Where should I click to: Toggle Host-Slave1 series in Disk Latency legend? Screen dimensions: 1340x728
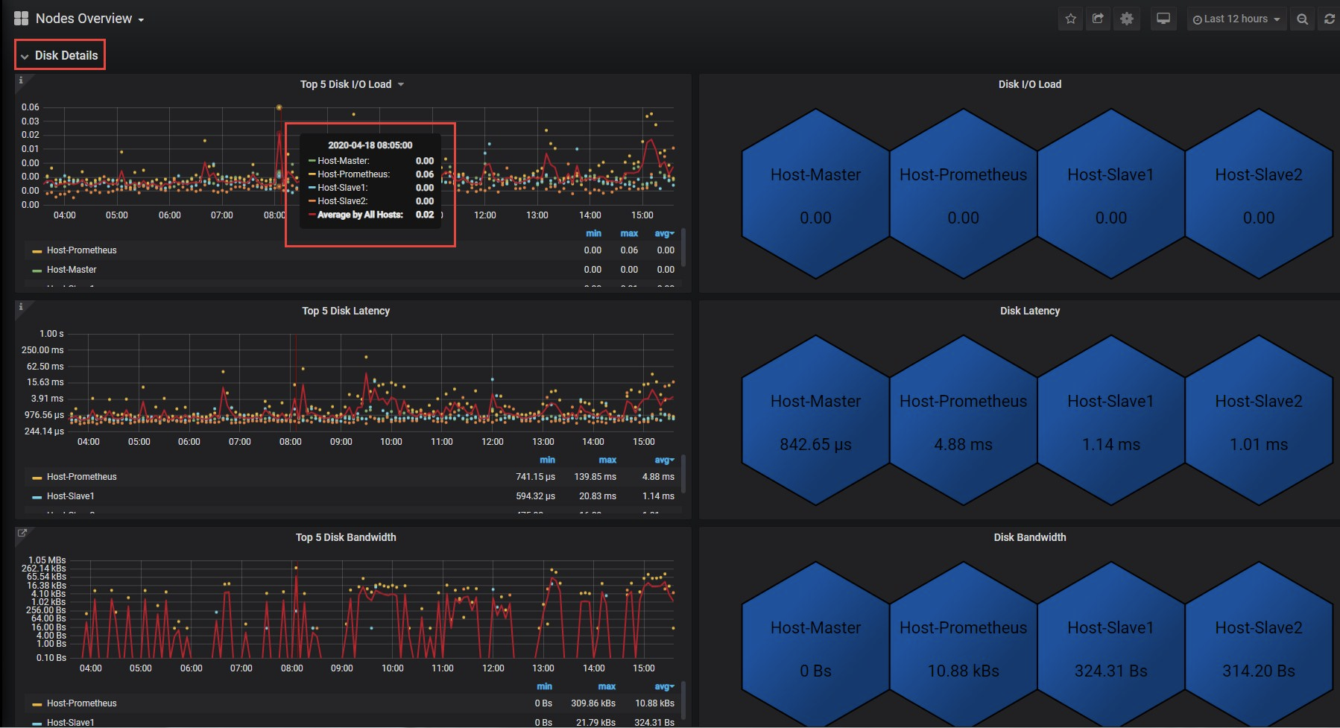(70, 496)
